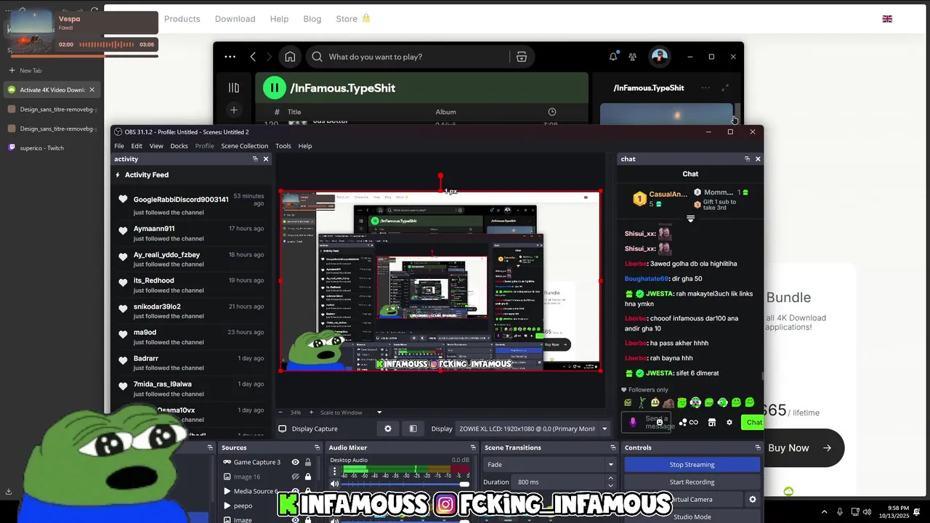Expand Spotify's Now Playing view
930x523 pixels.
(724, 88)
